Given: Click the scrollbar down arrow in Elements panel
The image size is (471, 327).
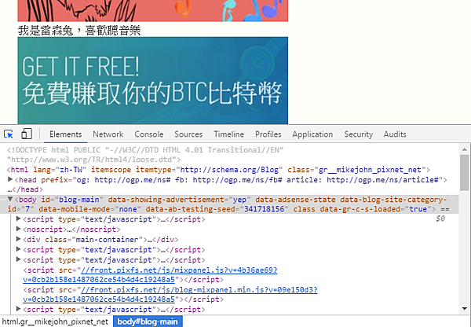Looking at the screenshot, I should coord(465,309).
